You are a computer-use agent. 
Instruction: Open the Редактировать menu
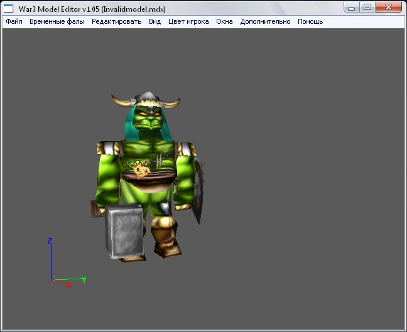117,21
